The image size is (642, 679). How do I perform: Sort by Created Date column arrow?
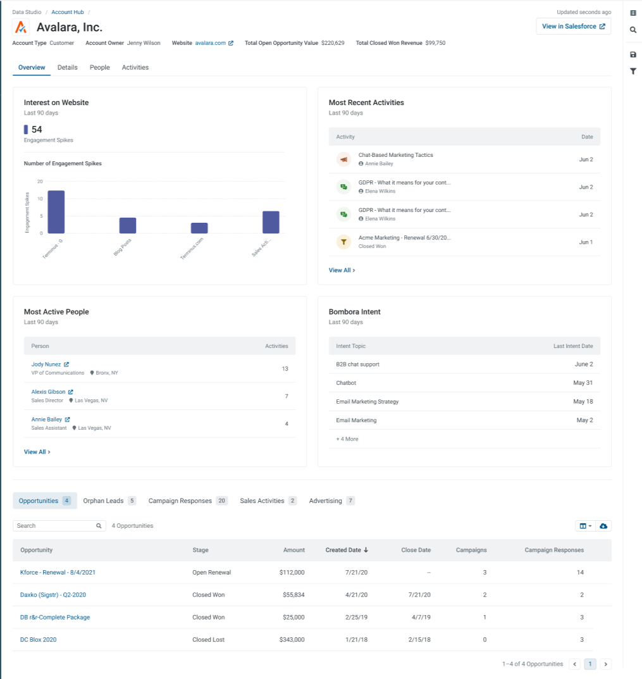366,550
